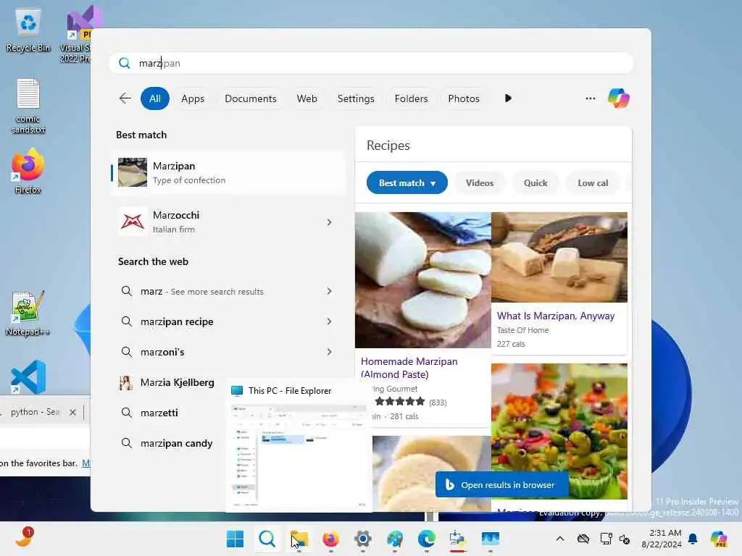Go back with the left arrow

(125, 98)
